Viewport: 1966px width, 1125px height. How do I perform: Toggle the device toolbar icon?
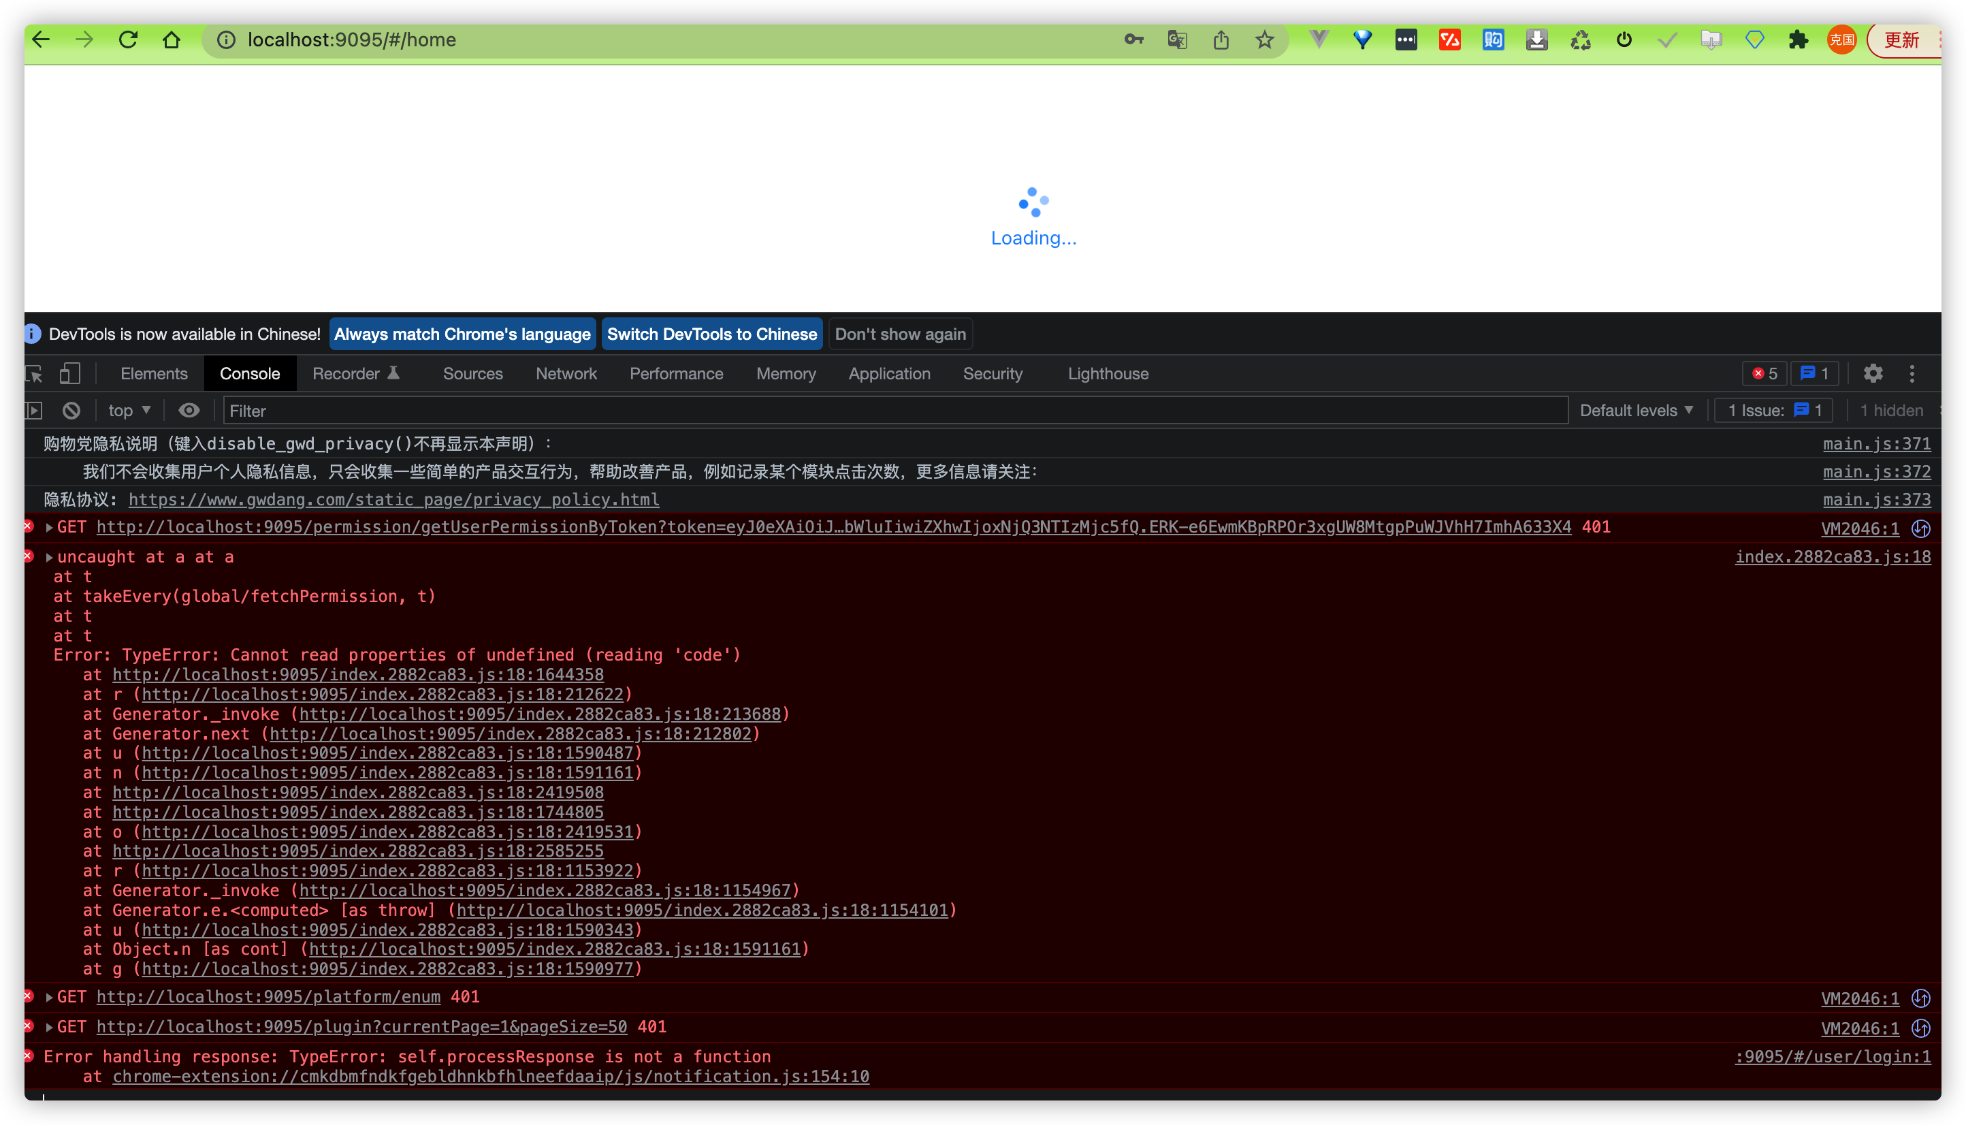[69, 374]
